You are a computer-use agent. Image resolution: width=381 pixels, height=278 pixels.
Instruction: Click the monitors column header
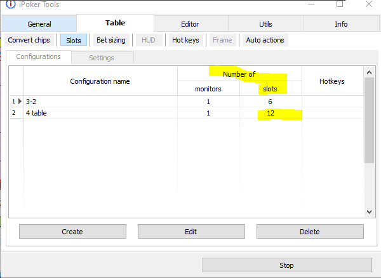tap(208, 89)
